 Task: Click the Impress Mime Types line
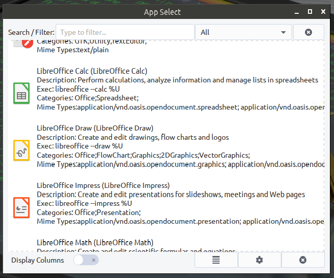pyautogui.click(x=180, y=221)
